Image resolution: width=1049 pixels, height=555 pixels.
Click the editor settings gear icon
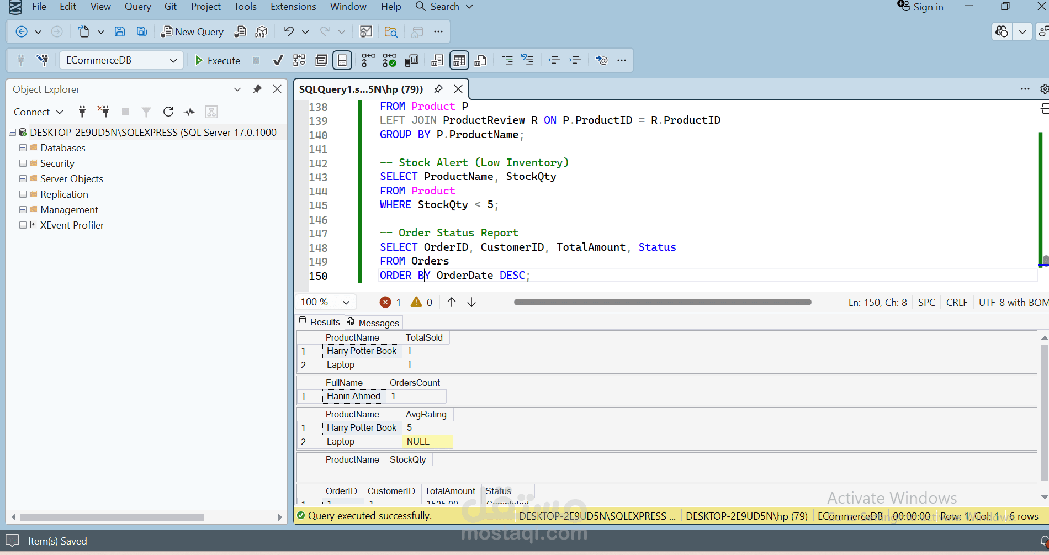pyautogui.click(x=1043, y=89)
